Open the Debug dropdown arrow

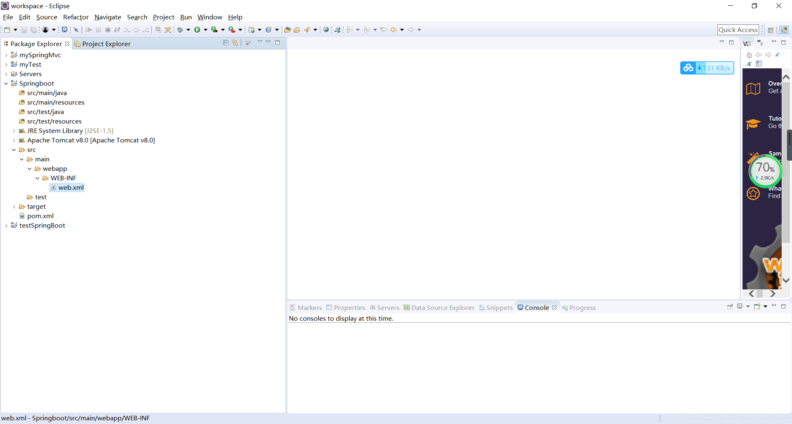click(x=188, y=30)
